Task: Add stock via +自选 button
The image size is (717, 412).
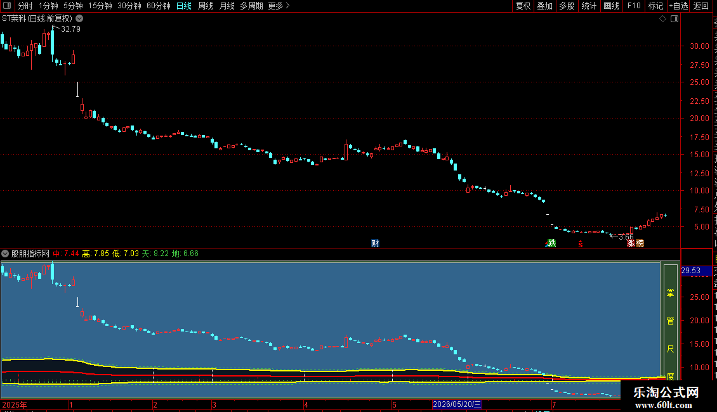Action: (678, 6)
